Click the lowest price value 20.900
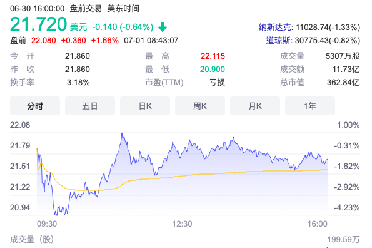Viewport: 372px width, 248px height. pos(213,69)
